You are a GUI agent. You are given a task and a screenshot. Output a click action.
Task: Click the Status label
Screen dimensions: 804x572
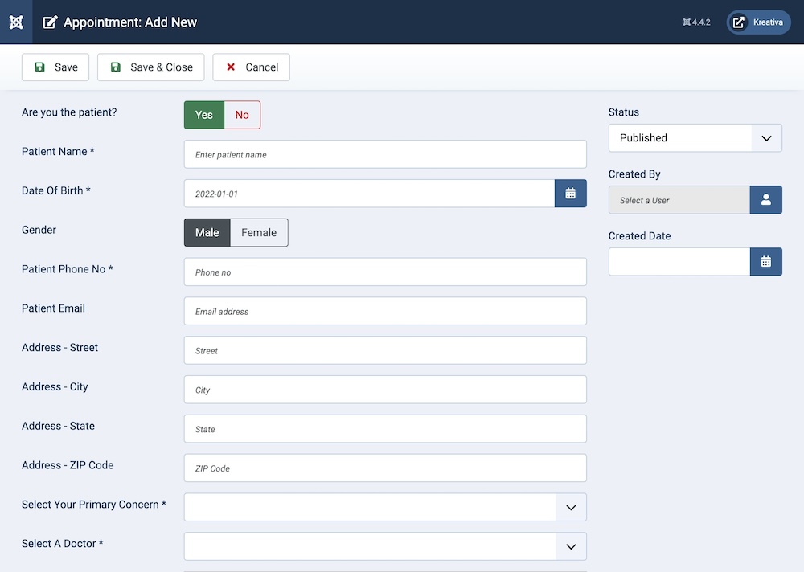(624, 112)
